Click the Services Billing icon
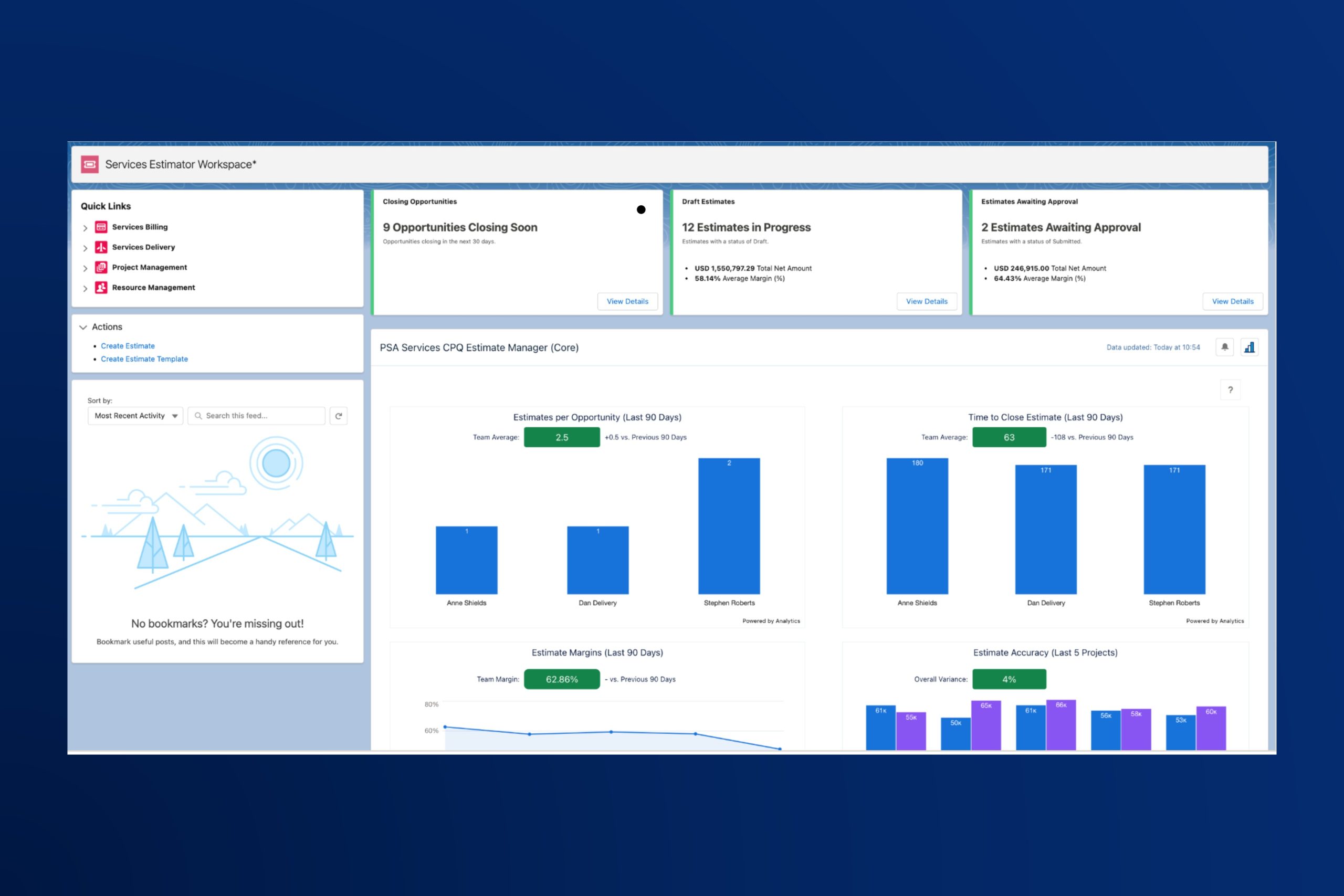Viewport: 1344px width, 896px height. [x=101, y=227]
